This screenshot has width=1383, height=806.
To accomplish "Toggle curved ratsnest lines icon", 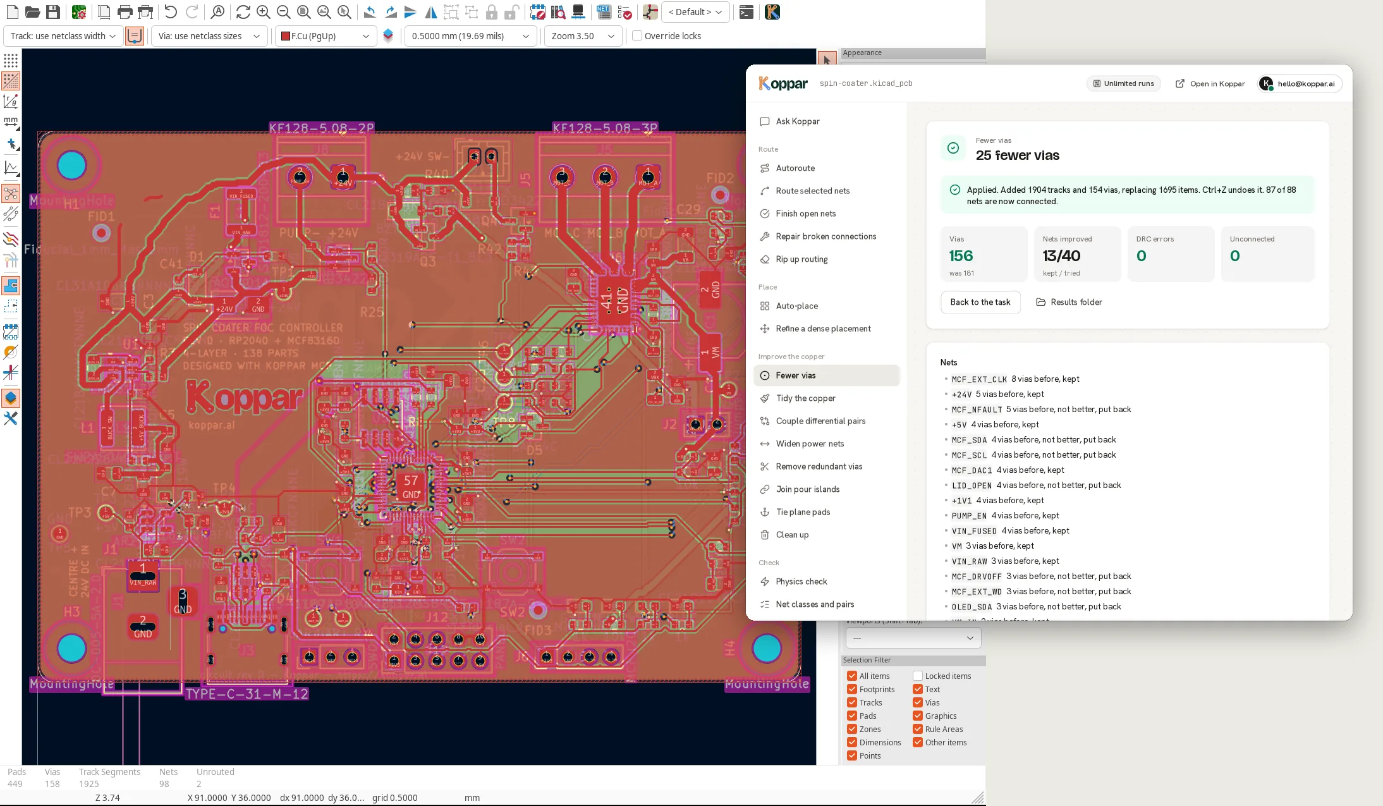I will tap(11, 214).
